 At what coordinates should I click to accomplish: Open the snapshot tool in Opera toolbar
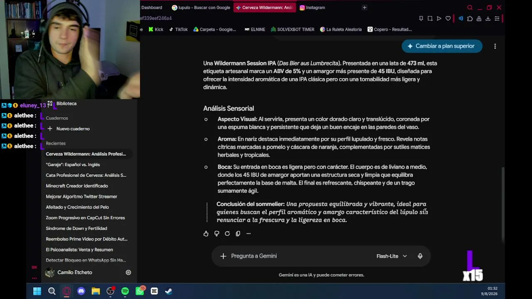[430, 18]
